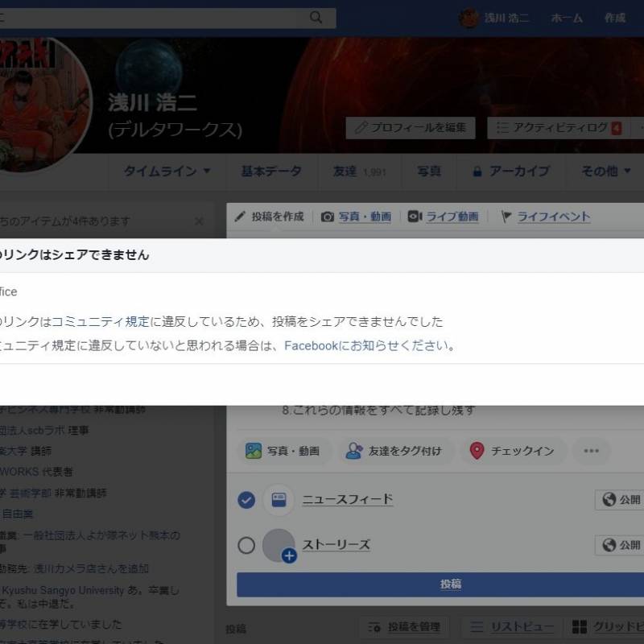Screen dimensions: 644x644
Task: Click the 友達をタグ付け person icon
Action: [x=354, y=451]
